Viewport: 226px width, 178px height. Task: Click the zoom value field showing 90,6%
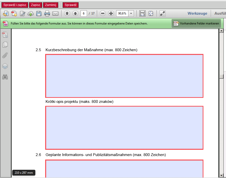[x=122, y=13]
